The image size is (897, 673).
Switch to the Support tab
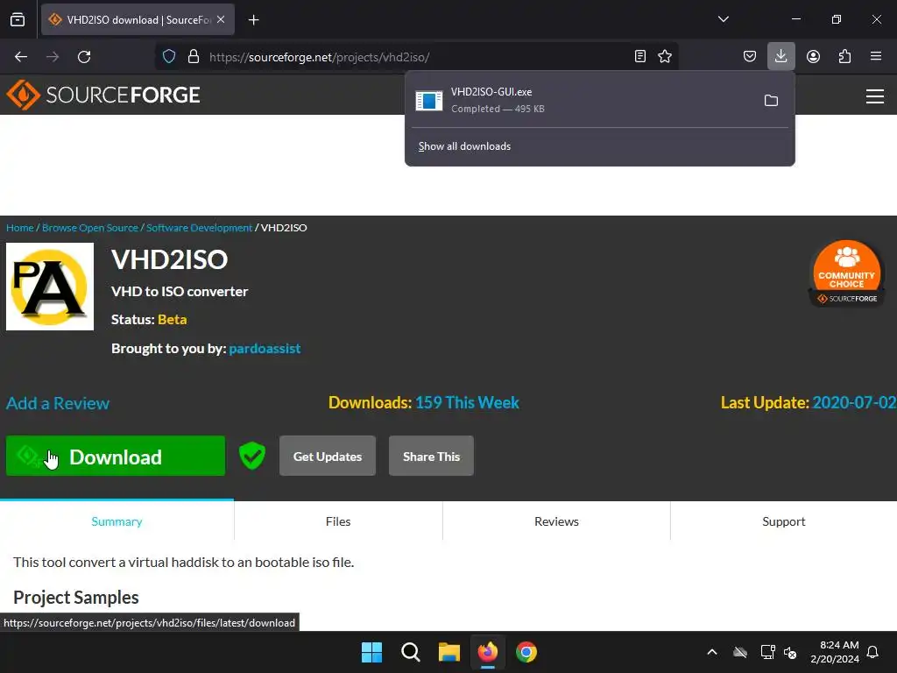pos(784,521)
